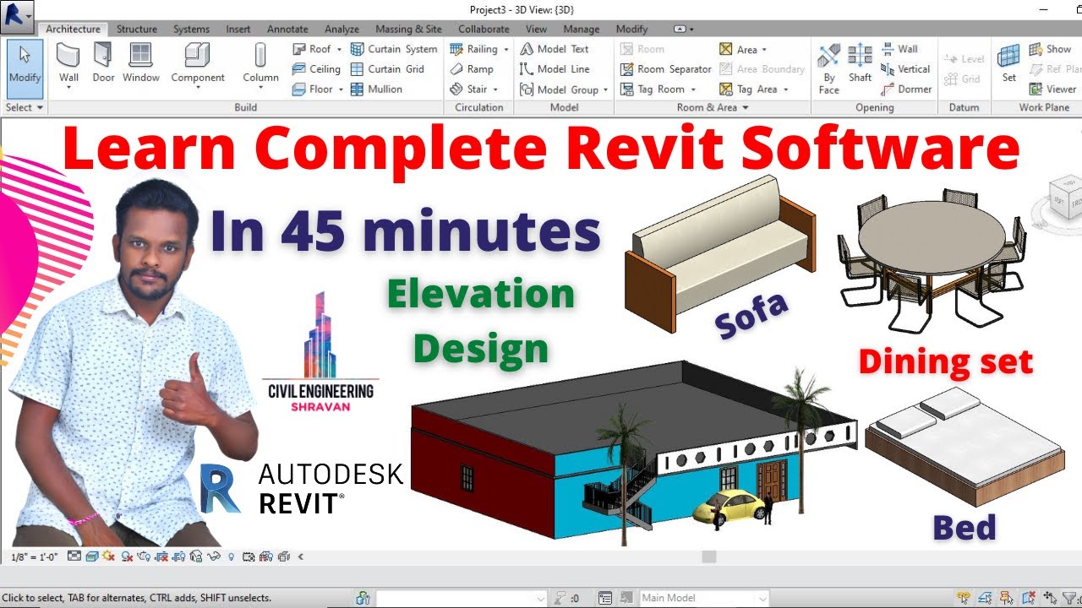The image size is (1082, 608).
Task: Open the Railing dropdown arrow
Action: tap(506, 50)
